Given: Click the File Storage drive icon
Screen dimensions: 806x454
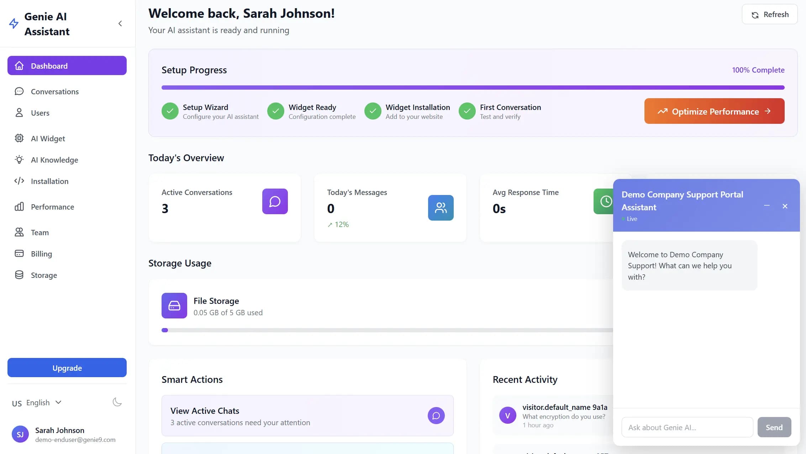Looking at the screenshot, I should [174, 306].
